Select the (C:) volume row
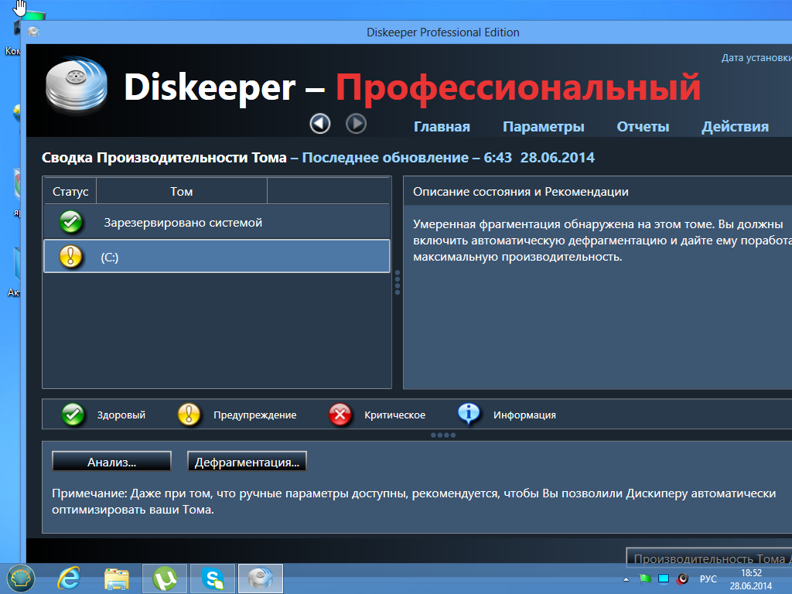Viewport: 792px width, 594px height. coord(217,257)
